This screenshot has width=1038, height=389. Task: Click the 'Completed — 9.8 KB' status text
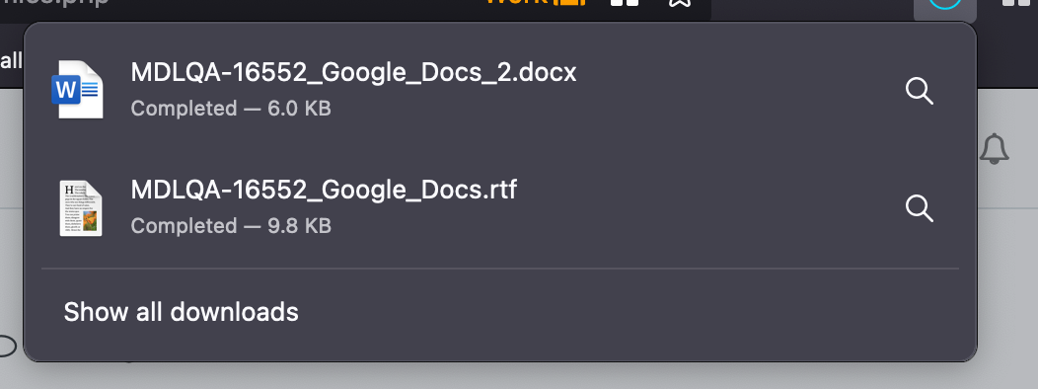click(230, 226)
